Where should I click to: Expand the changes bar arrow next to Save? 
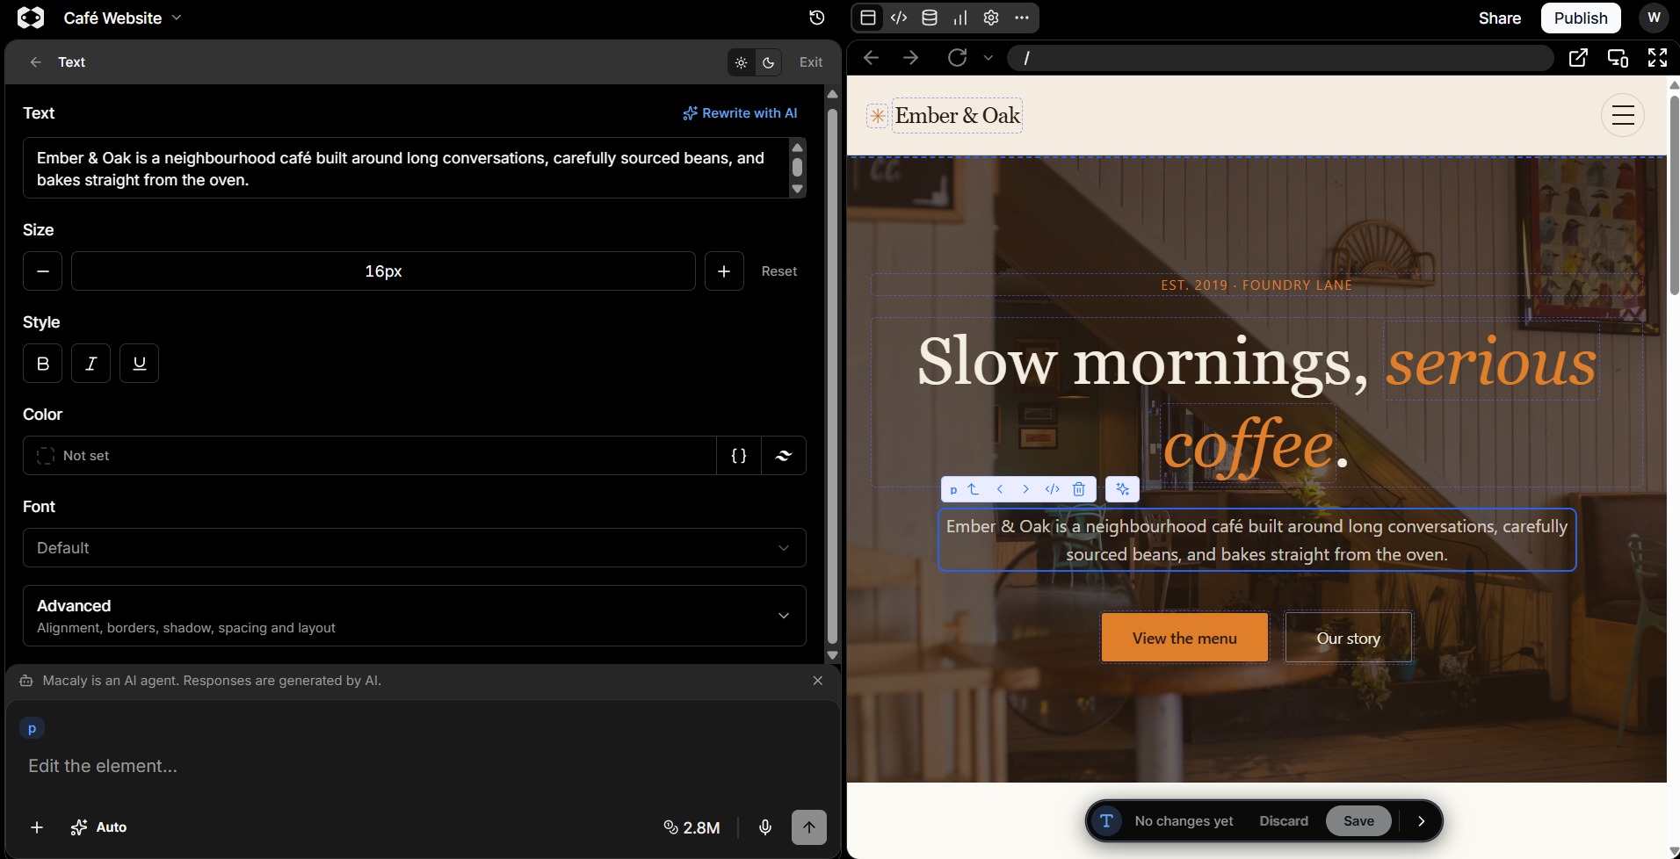pyautogui.click(x=1422, y=821)
